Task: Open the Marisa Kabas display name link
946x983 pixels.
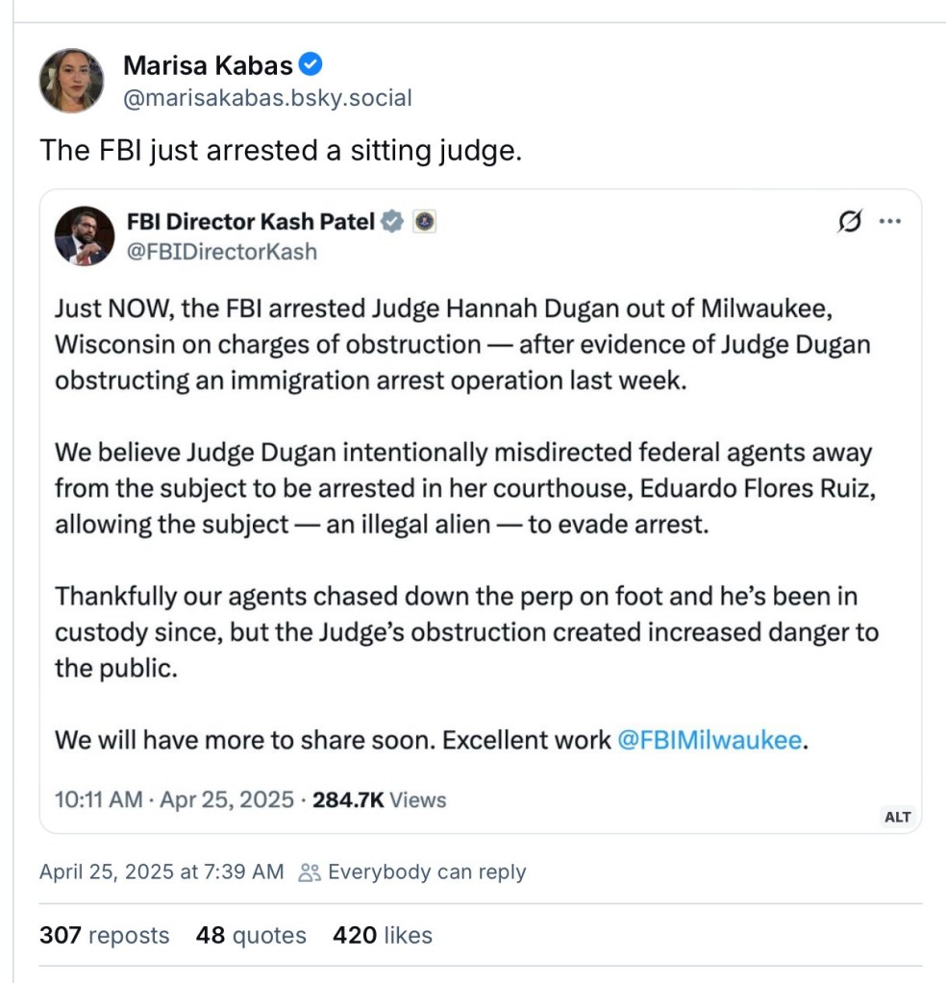Action: (x=208, y=65)
